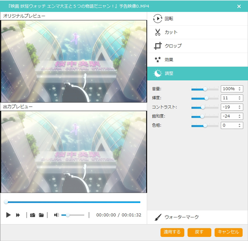Click the 00:00:00 / 00:01:32 time display
248x241 pixels.
pyautogui.click(x=119, y=215)
